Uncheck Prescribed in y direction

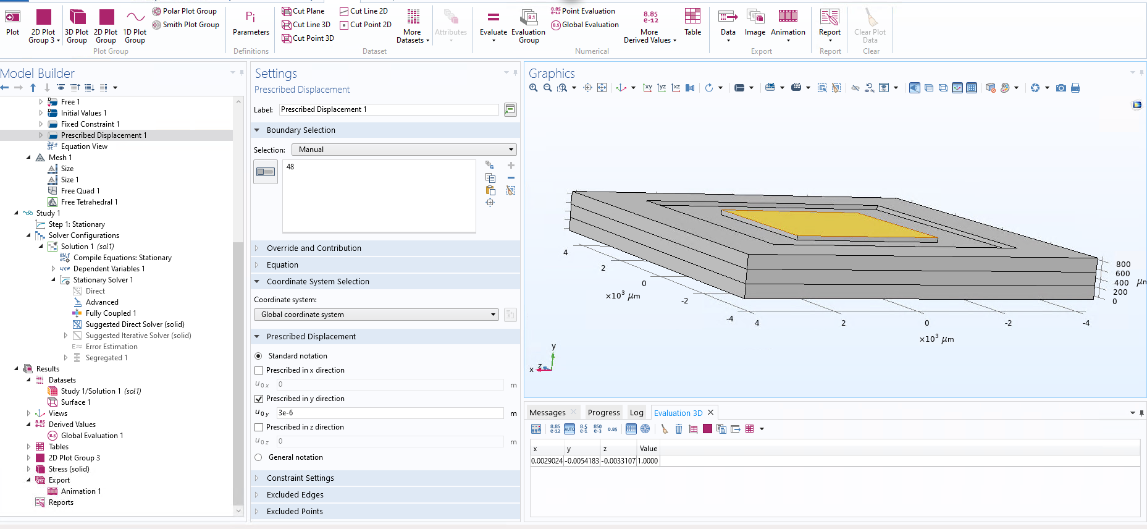(259, 399)
